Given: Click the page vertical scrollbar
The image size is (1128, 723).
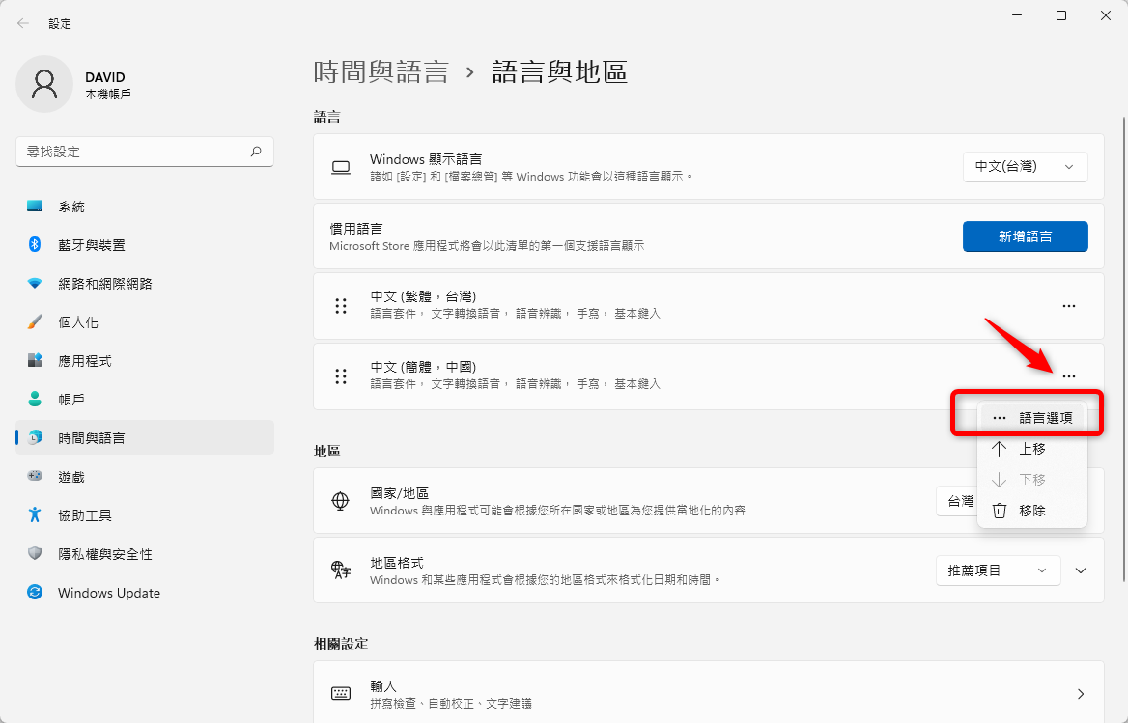Looking at the screenshot, I should (1124, 348).
